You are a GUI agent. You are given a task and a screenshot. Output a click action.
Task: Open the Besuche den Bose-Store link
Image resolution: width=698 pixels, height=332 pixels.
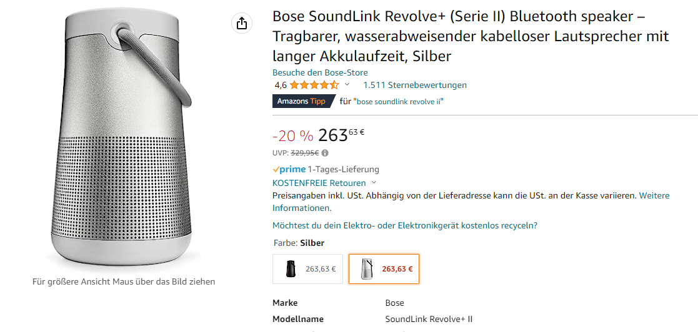click(x=320, y=72)
